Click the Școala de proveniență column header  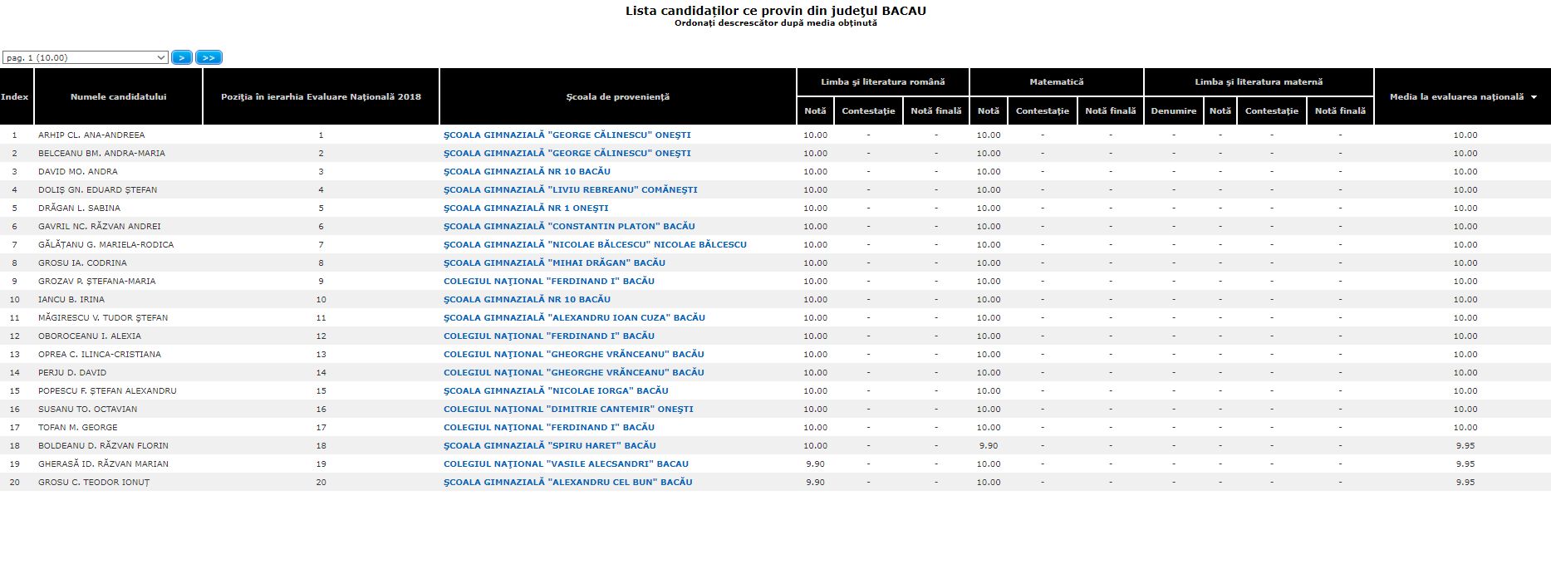617,97
